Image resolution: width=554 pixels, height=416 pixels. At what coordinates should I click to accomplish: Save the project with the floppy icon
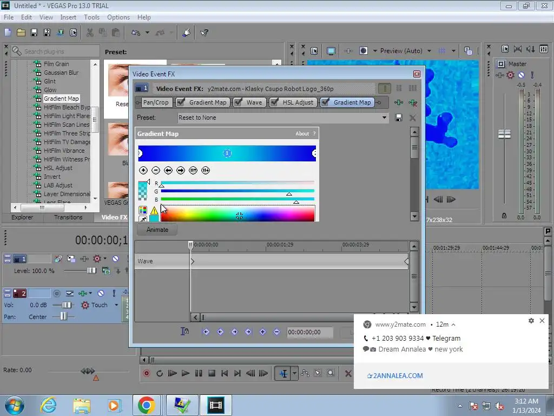click(34, 33)
